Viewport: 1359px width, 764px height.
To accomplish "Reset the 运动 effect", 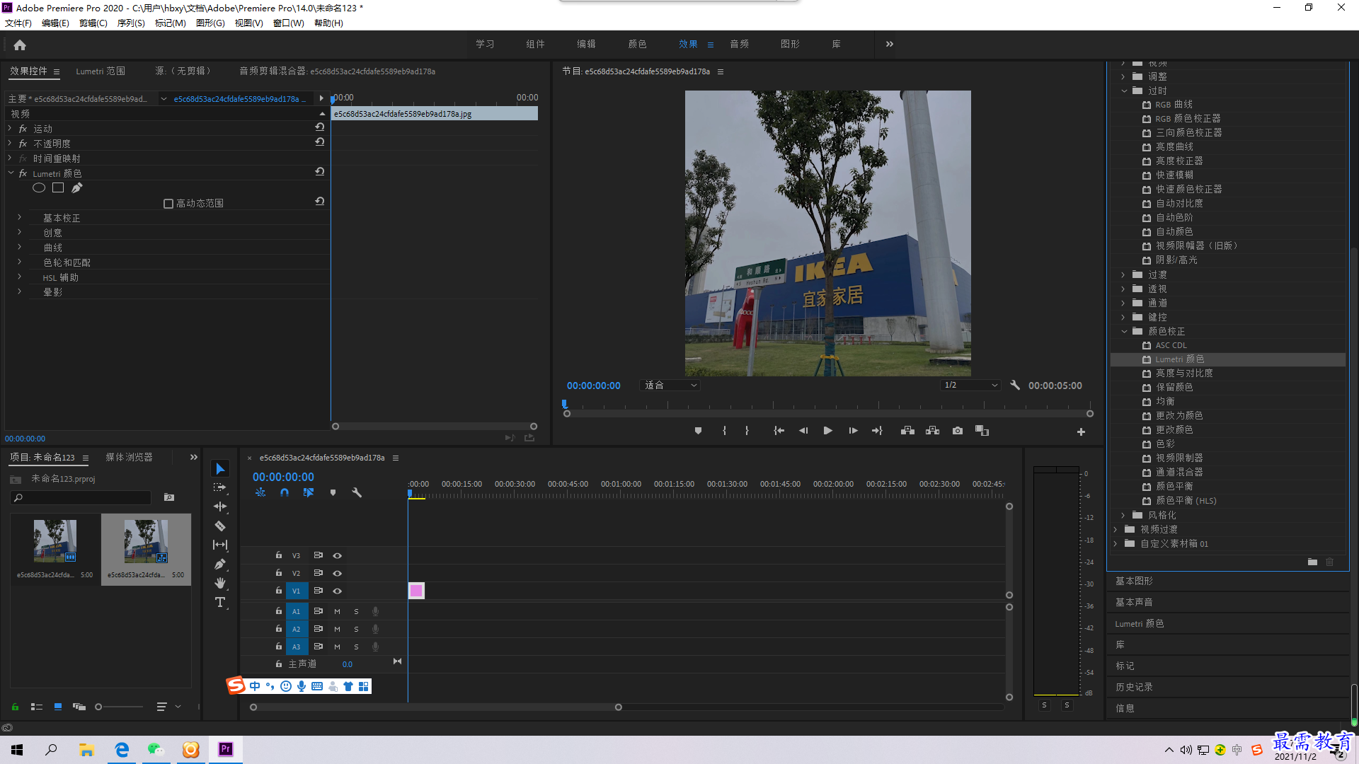I will [x=320, y=127].
